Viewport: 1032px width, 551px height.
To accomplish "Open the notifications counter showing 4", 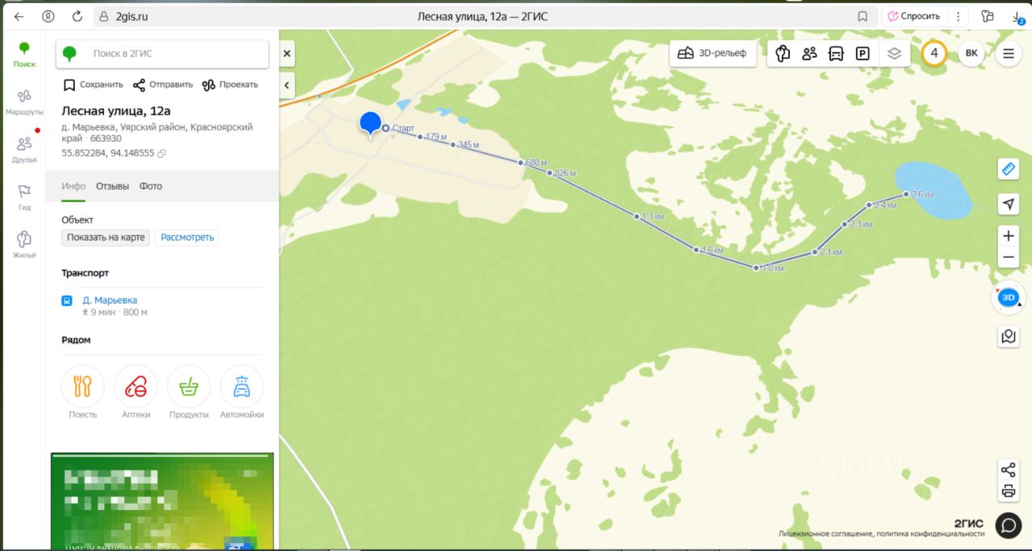I will 934,54.
